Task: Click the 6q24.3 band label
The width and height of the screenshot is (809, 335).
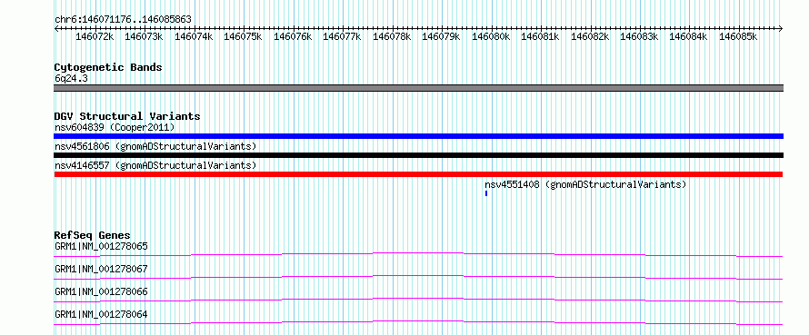Action: 71,78
